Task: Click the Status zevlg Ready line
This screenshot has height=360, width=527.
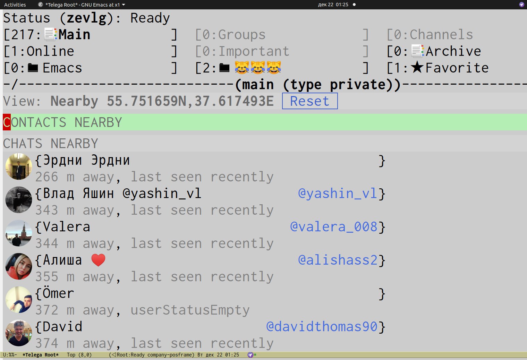Action: pos(87,18)
